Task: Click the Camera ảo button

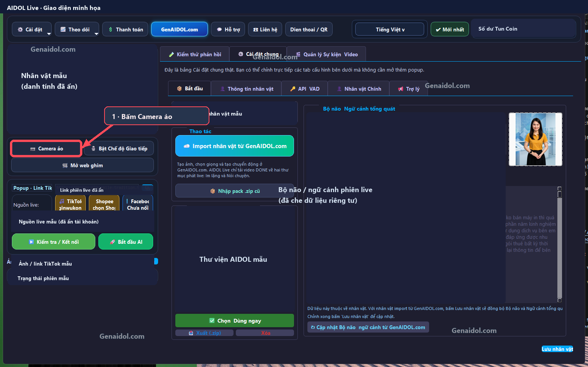Action: (x=46, y=148)
